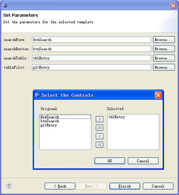Confirm control selection with OK
The width and height of the screenshot is (179, 195).
pos(110,161)
